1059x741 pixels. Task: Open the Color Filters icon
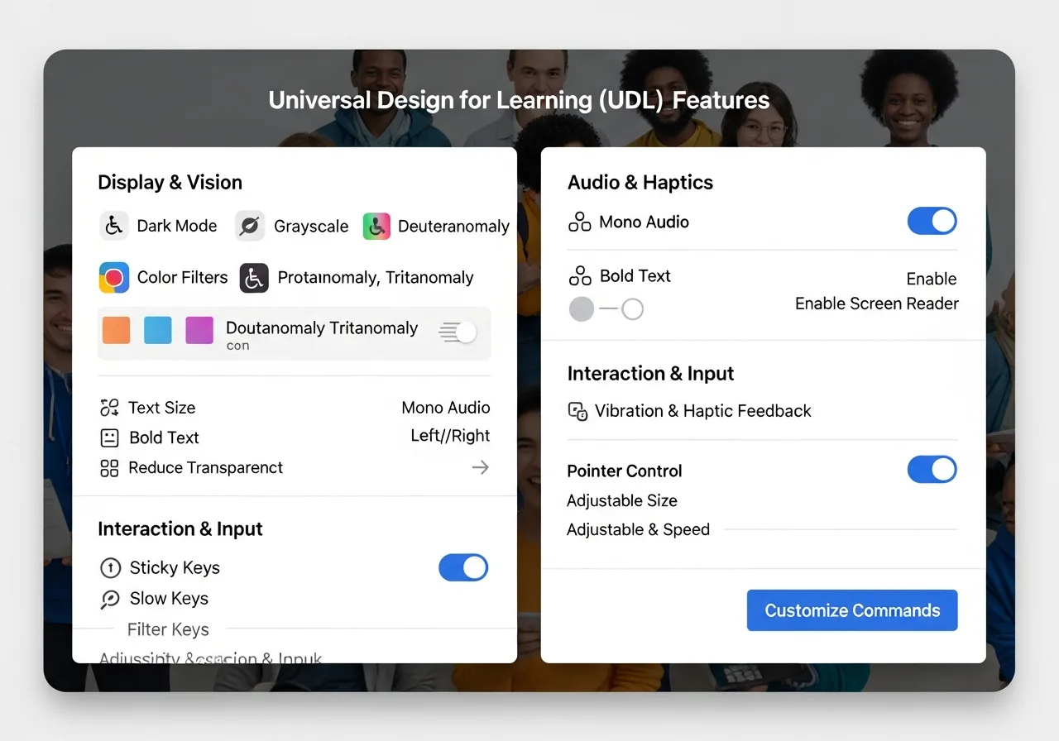114,278
